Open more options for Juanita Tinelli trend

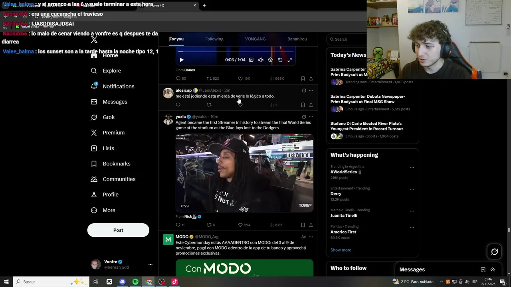412,211
